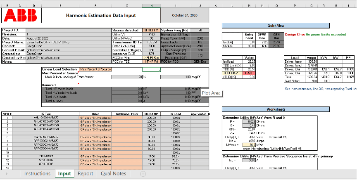357x180 pixels.
Task: Open PCC for Vthd XFMR Sec dropdown
Action: click(151, 57)
